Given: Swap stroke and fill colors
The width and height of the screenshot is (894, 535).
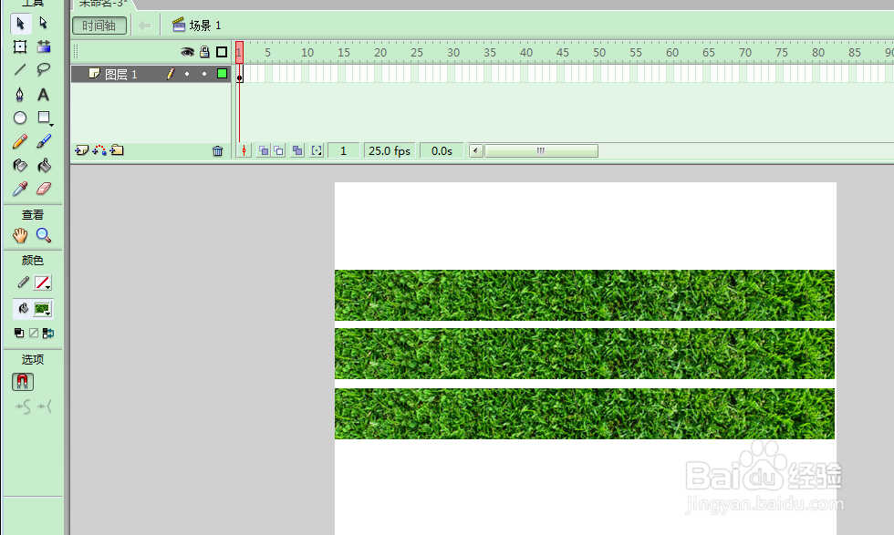Looking at the screenshot, I should (47, 334).
